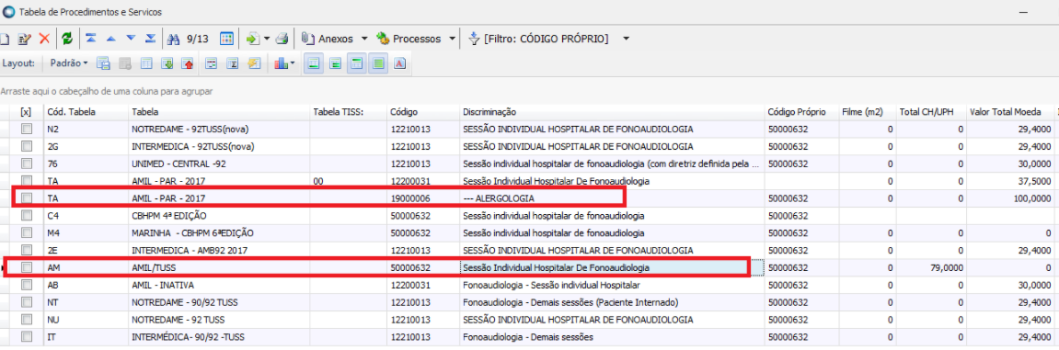
Task: Click the filter funnel icon
Action: coord(473,40)
